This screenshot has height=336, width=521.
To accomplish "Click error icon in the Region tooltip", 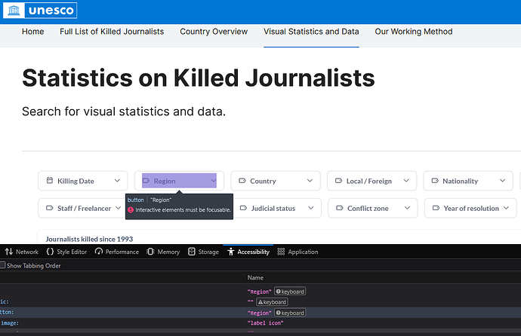I will click(x=131, y=209).
